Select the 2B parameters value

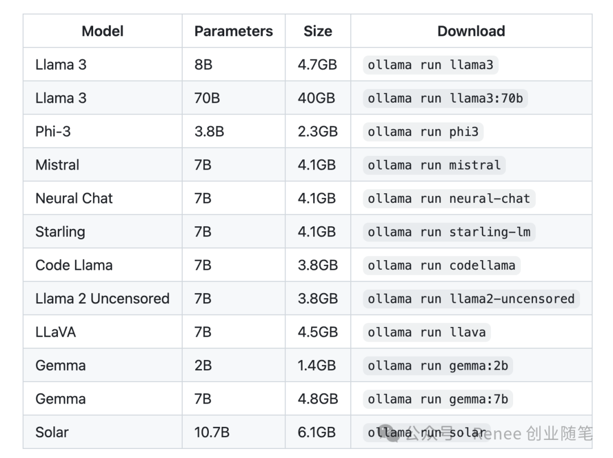(x=203, y=366)
